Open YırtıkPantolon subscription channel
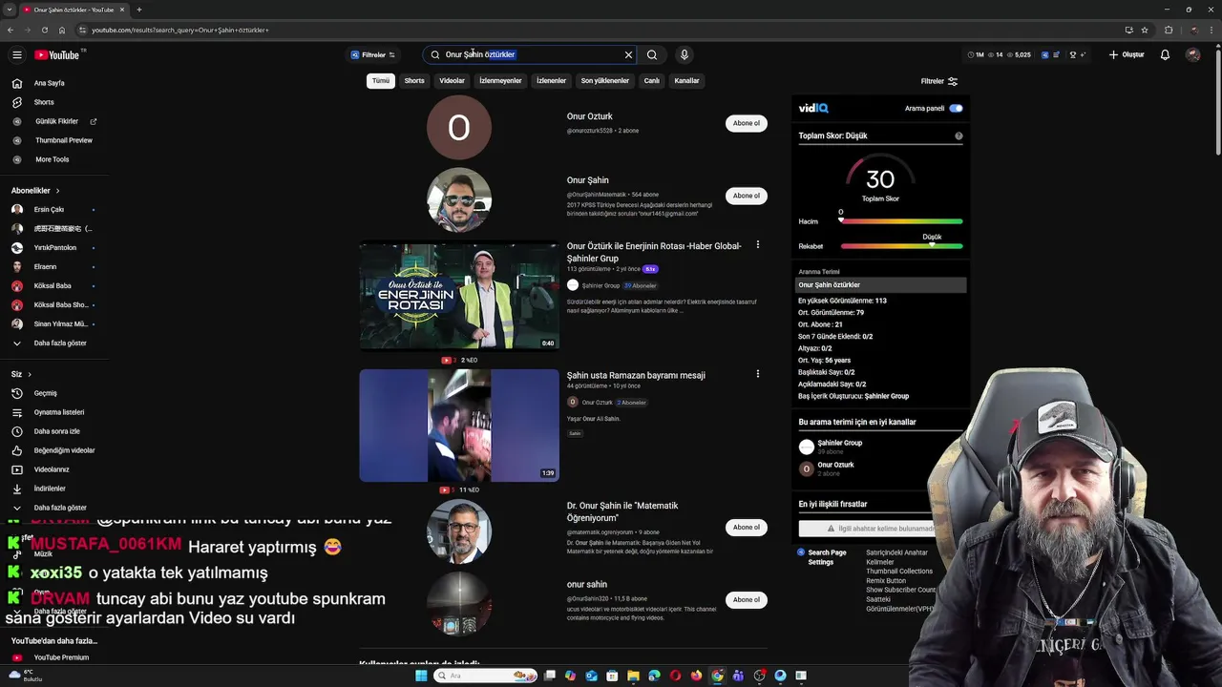The height and width of the screenshot is (687, 1222). (54, 248)
